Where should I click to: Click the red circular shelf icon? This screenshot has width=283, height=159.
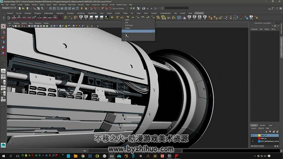60,18
